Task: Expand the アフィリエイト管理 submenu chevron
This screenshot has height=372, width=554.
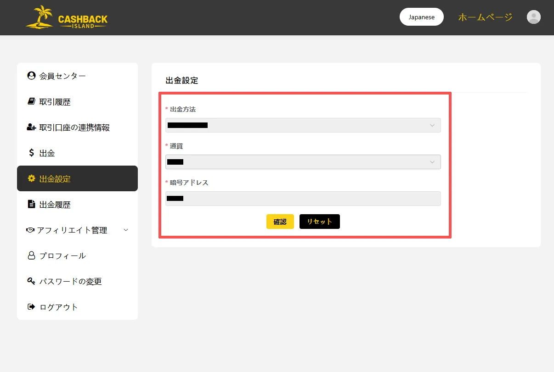Action: point(126,230)
